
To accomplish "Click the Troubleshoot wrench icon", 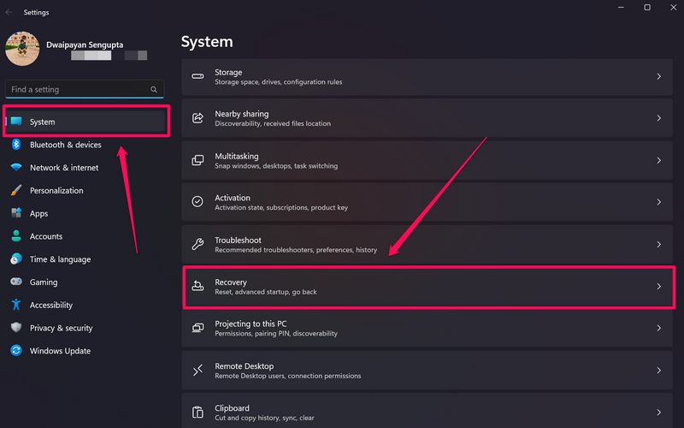I will (198, 245).
